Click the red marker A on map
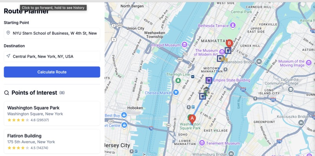The image size is (315, 156). (x=192, y=119)
